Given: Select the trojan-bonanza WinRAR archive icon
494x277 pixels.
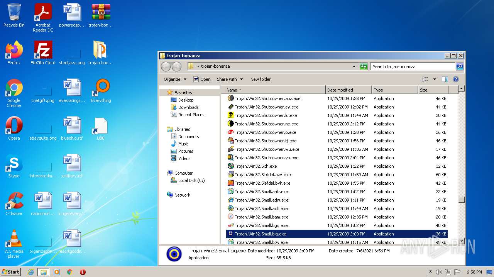Looking at the screenshot, I should (101, 16).
